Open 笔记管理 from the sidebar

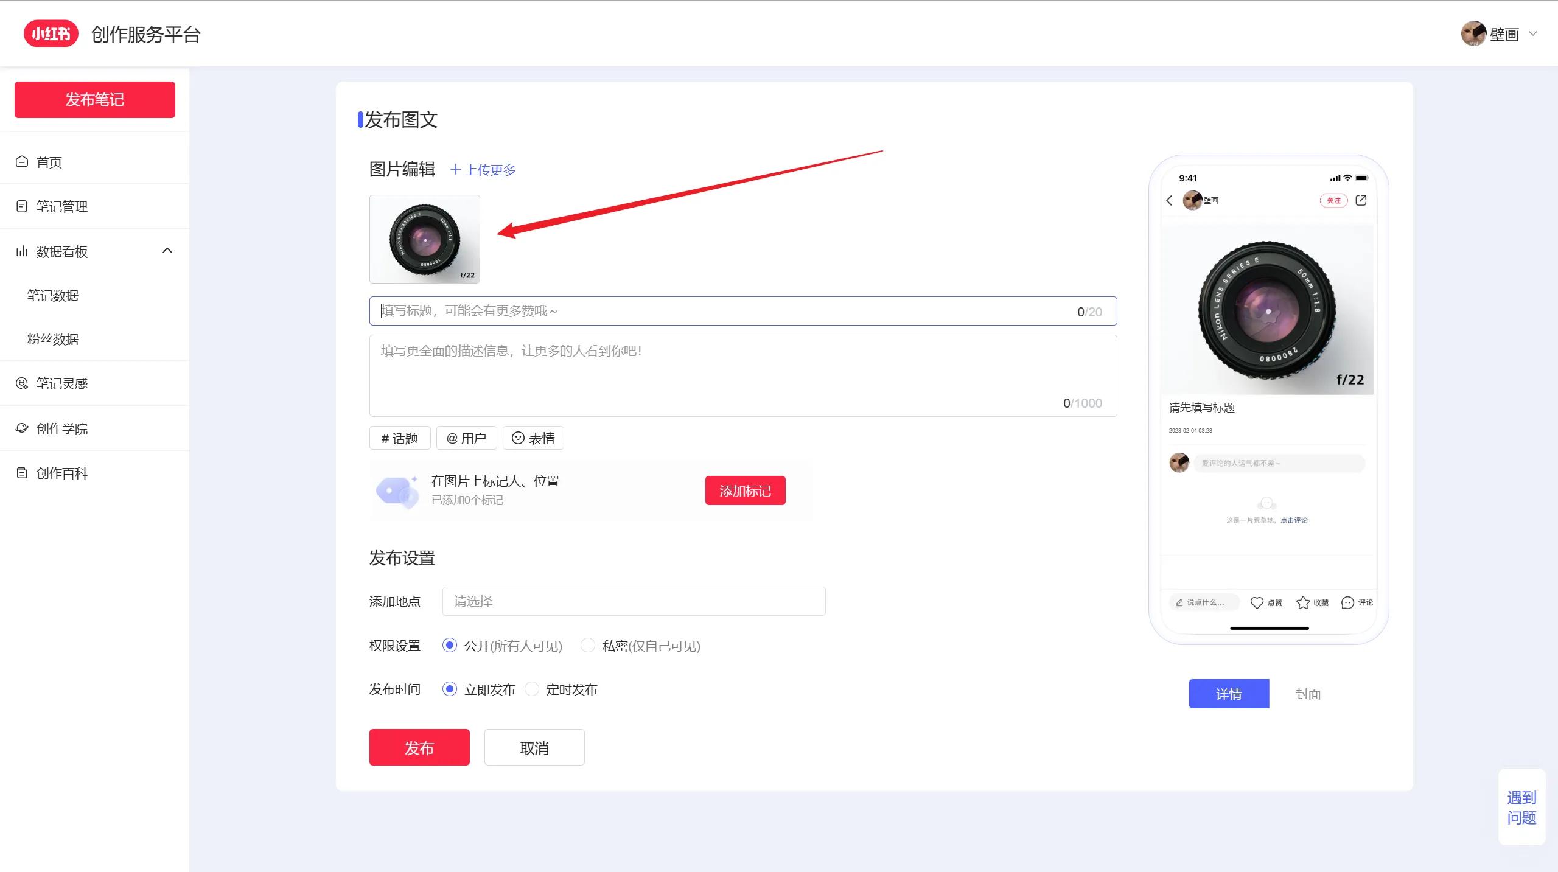[61, 206]
